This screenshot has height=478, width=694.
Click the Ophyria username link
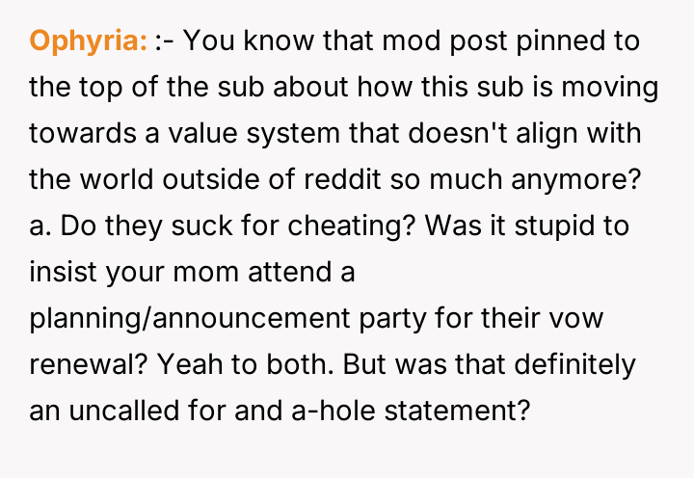(88, 41)
